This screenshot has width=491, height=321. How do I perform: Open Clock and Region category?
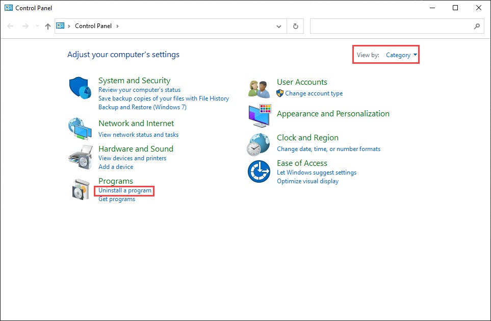(307, 138)
